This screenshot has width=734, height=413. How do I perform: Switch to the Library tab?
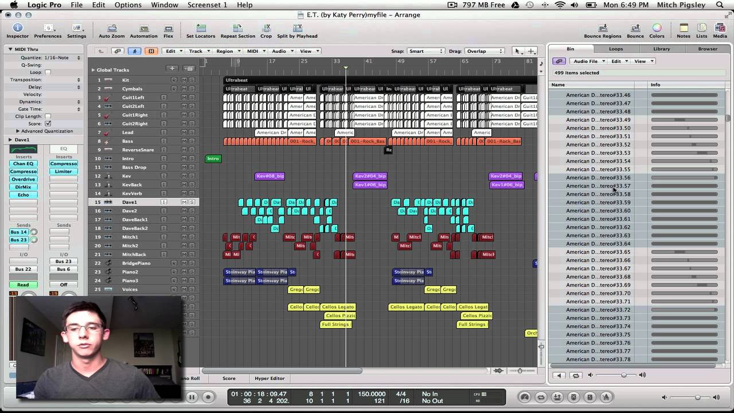pos(661,49)
